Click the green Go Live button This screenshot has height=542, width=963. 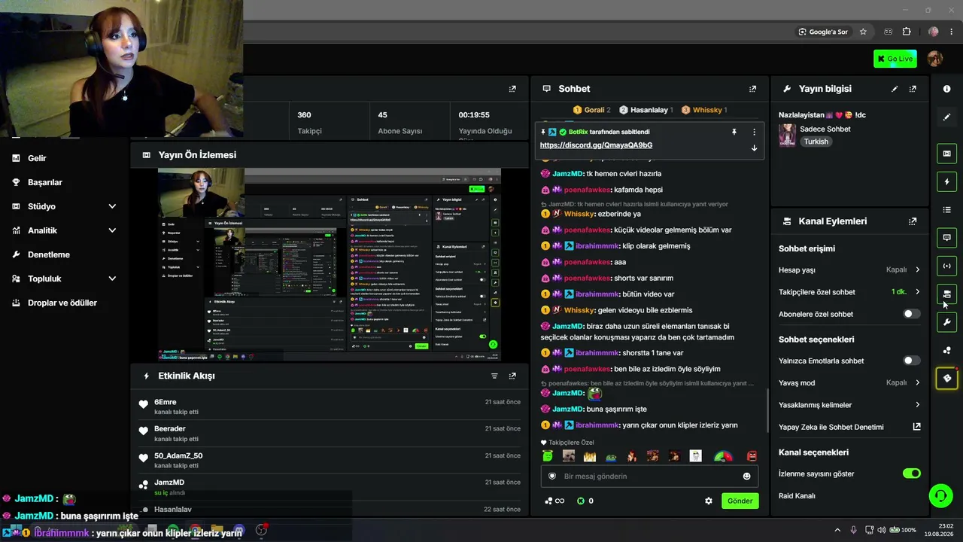click(895, 59)
